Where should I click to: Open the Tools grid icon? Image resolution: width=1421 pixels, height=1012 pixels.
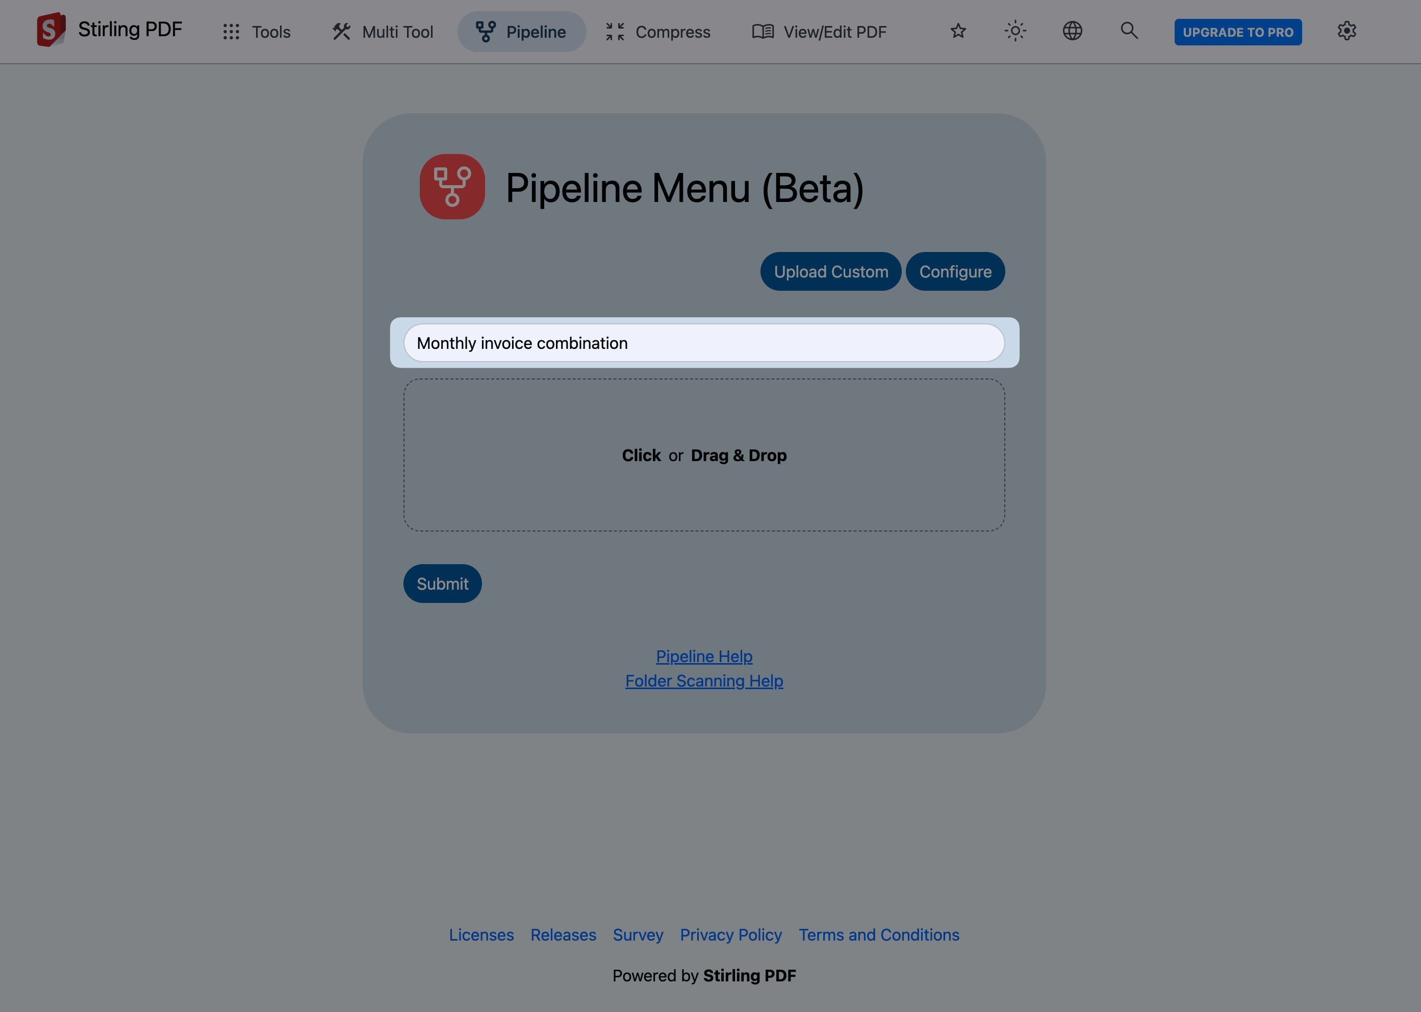point(231,31)
